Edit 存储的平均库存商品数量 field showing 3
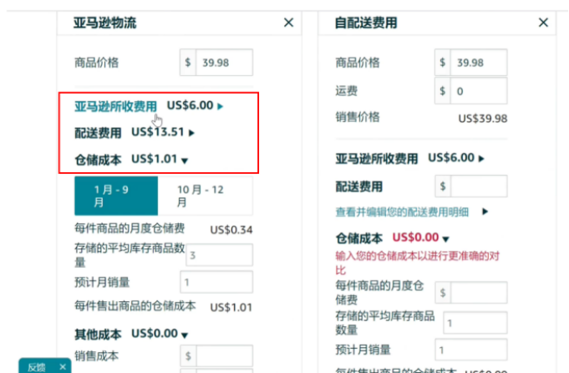 [219, 255]
